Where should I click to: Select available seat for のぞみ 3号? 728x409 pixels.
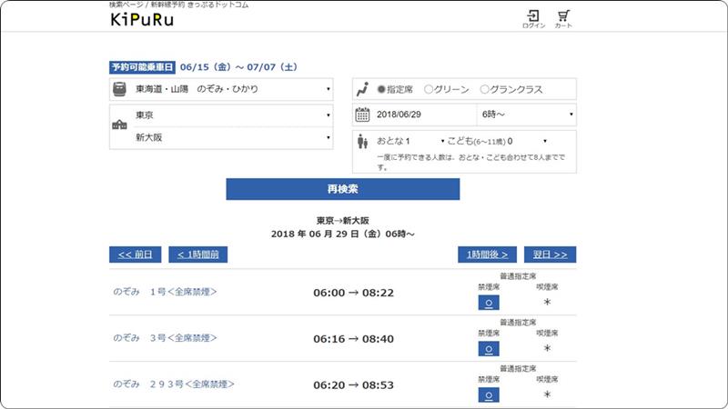pyautogui.click(x=489, y=349)
